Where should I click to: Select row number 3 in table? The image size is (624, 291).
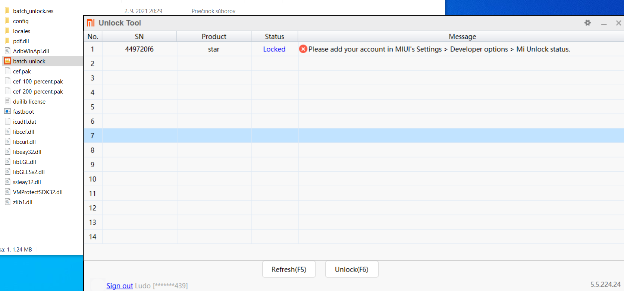354,78
